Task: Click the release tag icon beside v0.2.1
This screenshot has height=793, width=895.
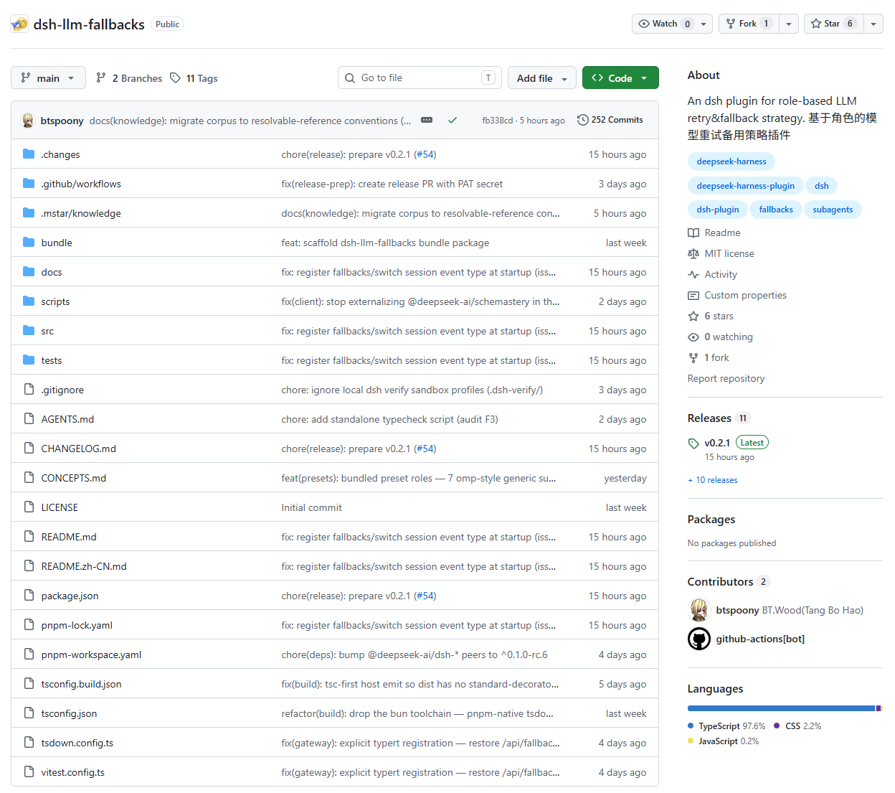Action: (693, 443)
